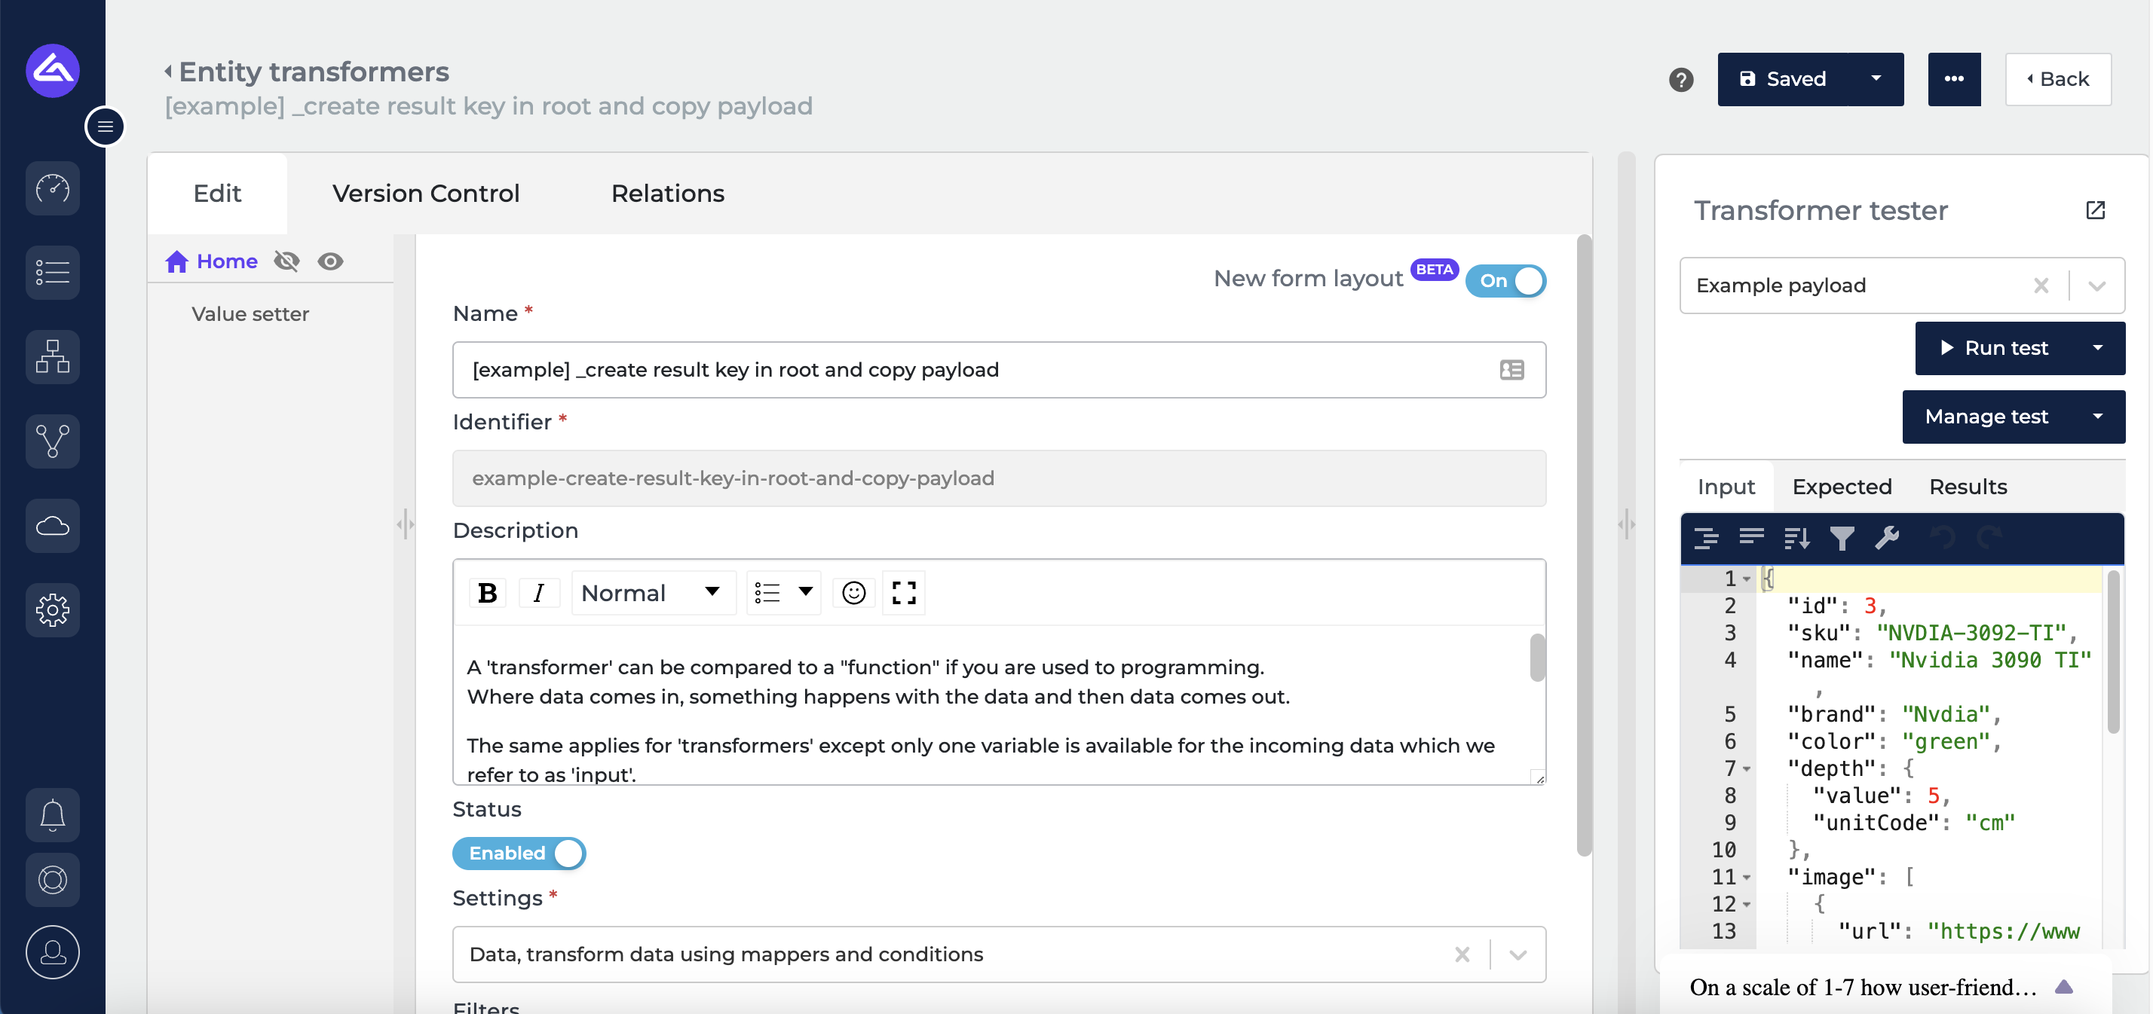This screenshot has width=2153, height=1014.
Task: Open the list icon in the sidebar
Action: 53,272
